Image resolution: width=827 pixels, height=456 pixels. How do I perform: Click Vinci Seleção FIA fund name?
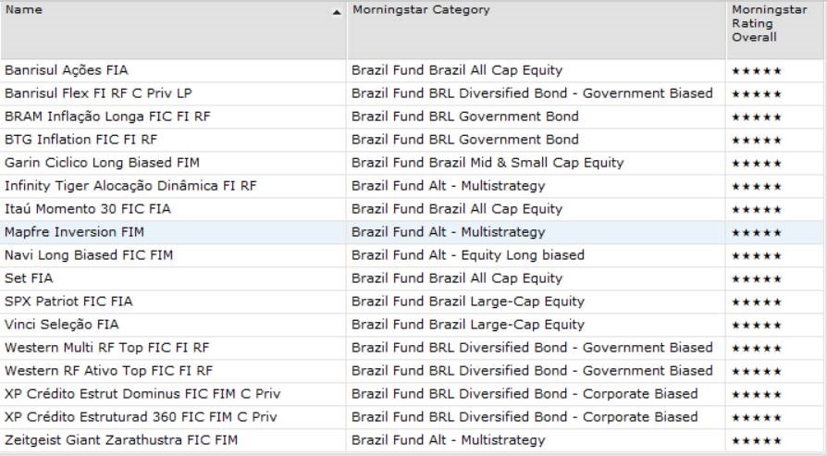(62, 325)
